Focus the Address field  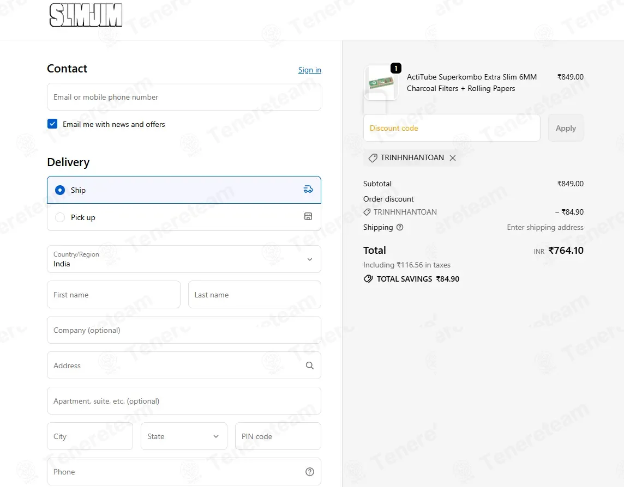[184, 366]
